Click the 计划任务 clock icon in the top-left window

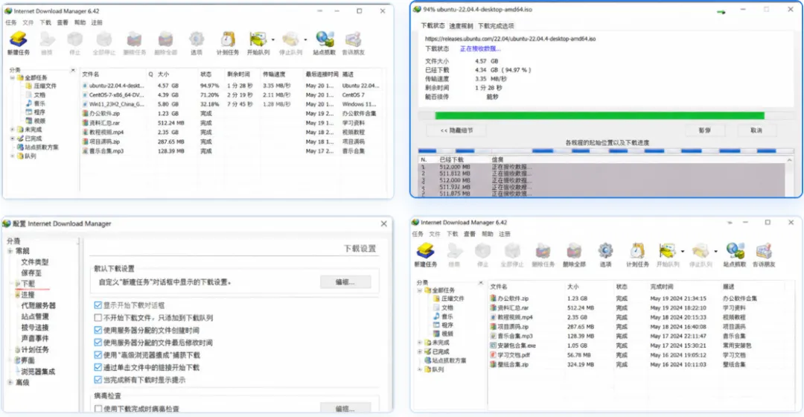pyautogui.click(x=228, y=40)
